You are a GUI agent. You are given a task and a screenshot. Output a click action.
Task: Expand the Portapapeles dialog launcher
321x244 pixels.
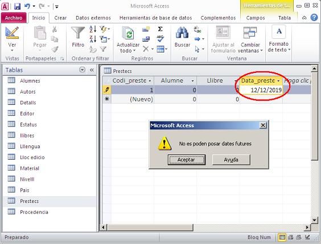pyautogui.click(x=62, y=59)
